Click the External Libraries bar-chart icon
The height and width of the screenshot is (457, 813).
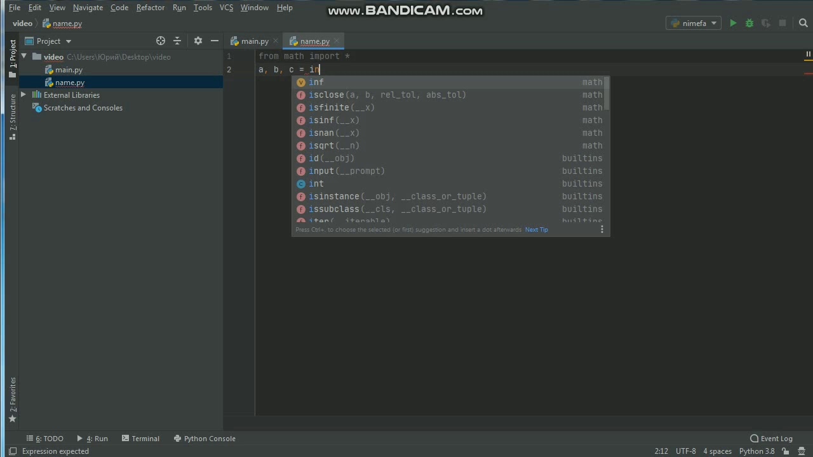[37, 95]
